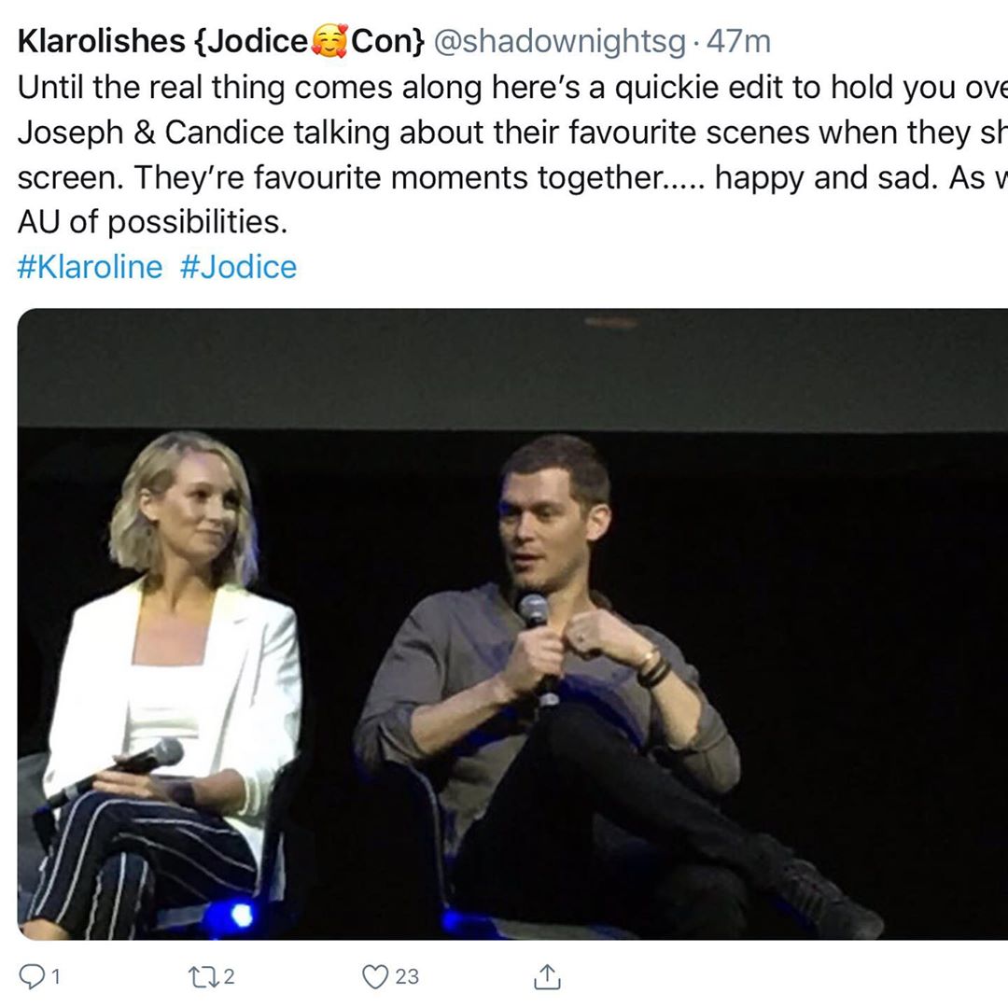
Task: Open the @shadownightsg profile handle
Action: (560, 42)
